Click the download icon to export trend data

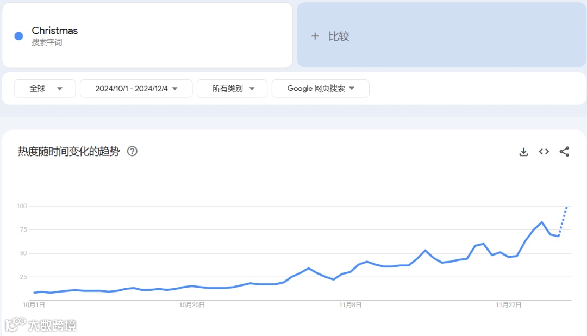(523, 152)
